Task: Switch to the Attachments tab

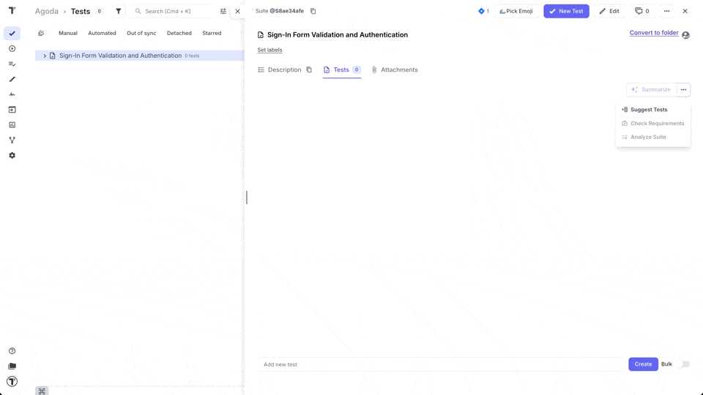Action: coord(394,70)
